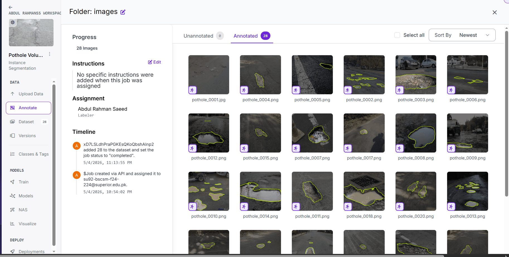Open thumbnail of pothole_0007.png
This screenshot has width=509, height=257.
(312, 133)
